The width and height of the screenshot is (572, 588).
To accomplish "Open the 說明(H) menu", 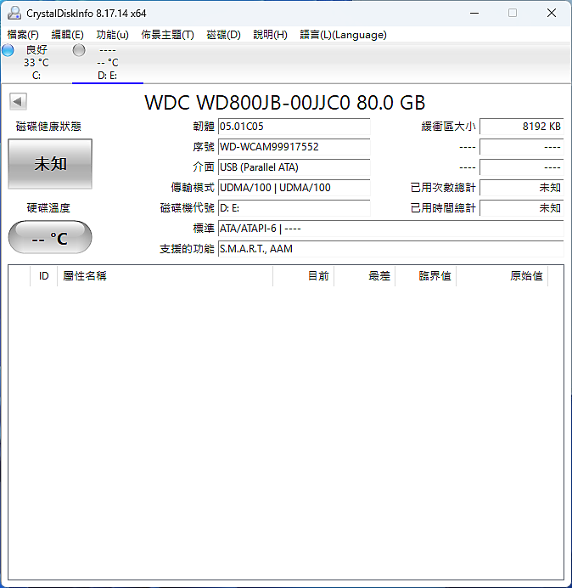I will (x=270, y=35).
